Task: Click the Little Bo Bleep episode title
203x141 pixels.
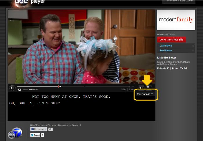Action: pyautogui.click(x=166, y=58)
